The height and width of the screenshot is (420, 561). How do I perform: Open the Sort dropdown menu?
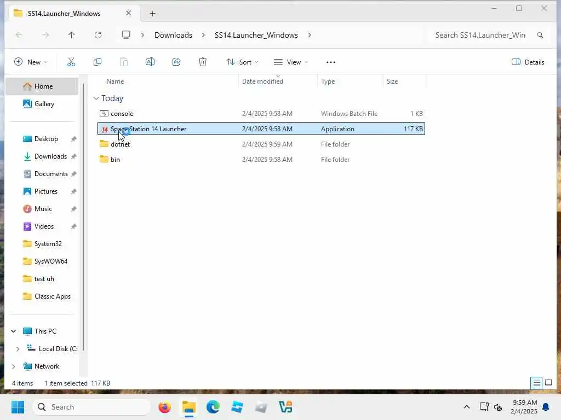click(x=242, y=62)
